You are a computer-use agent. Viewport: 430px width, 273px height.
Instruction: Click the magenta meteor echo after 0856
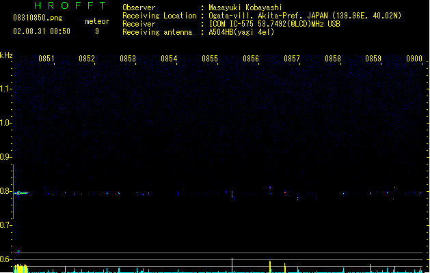pyautogui.click(x=270, y=188)
